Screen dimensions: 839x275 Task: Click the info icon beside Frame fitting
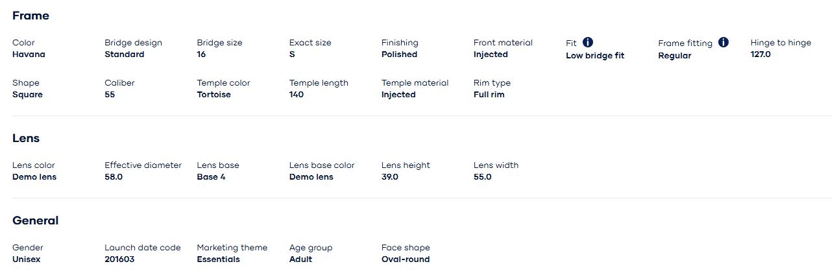point(723,42)
